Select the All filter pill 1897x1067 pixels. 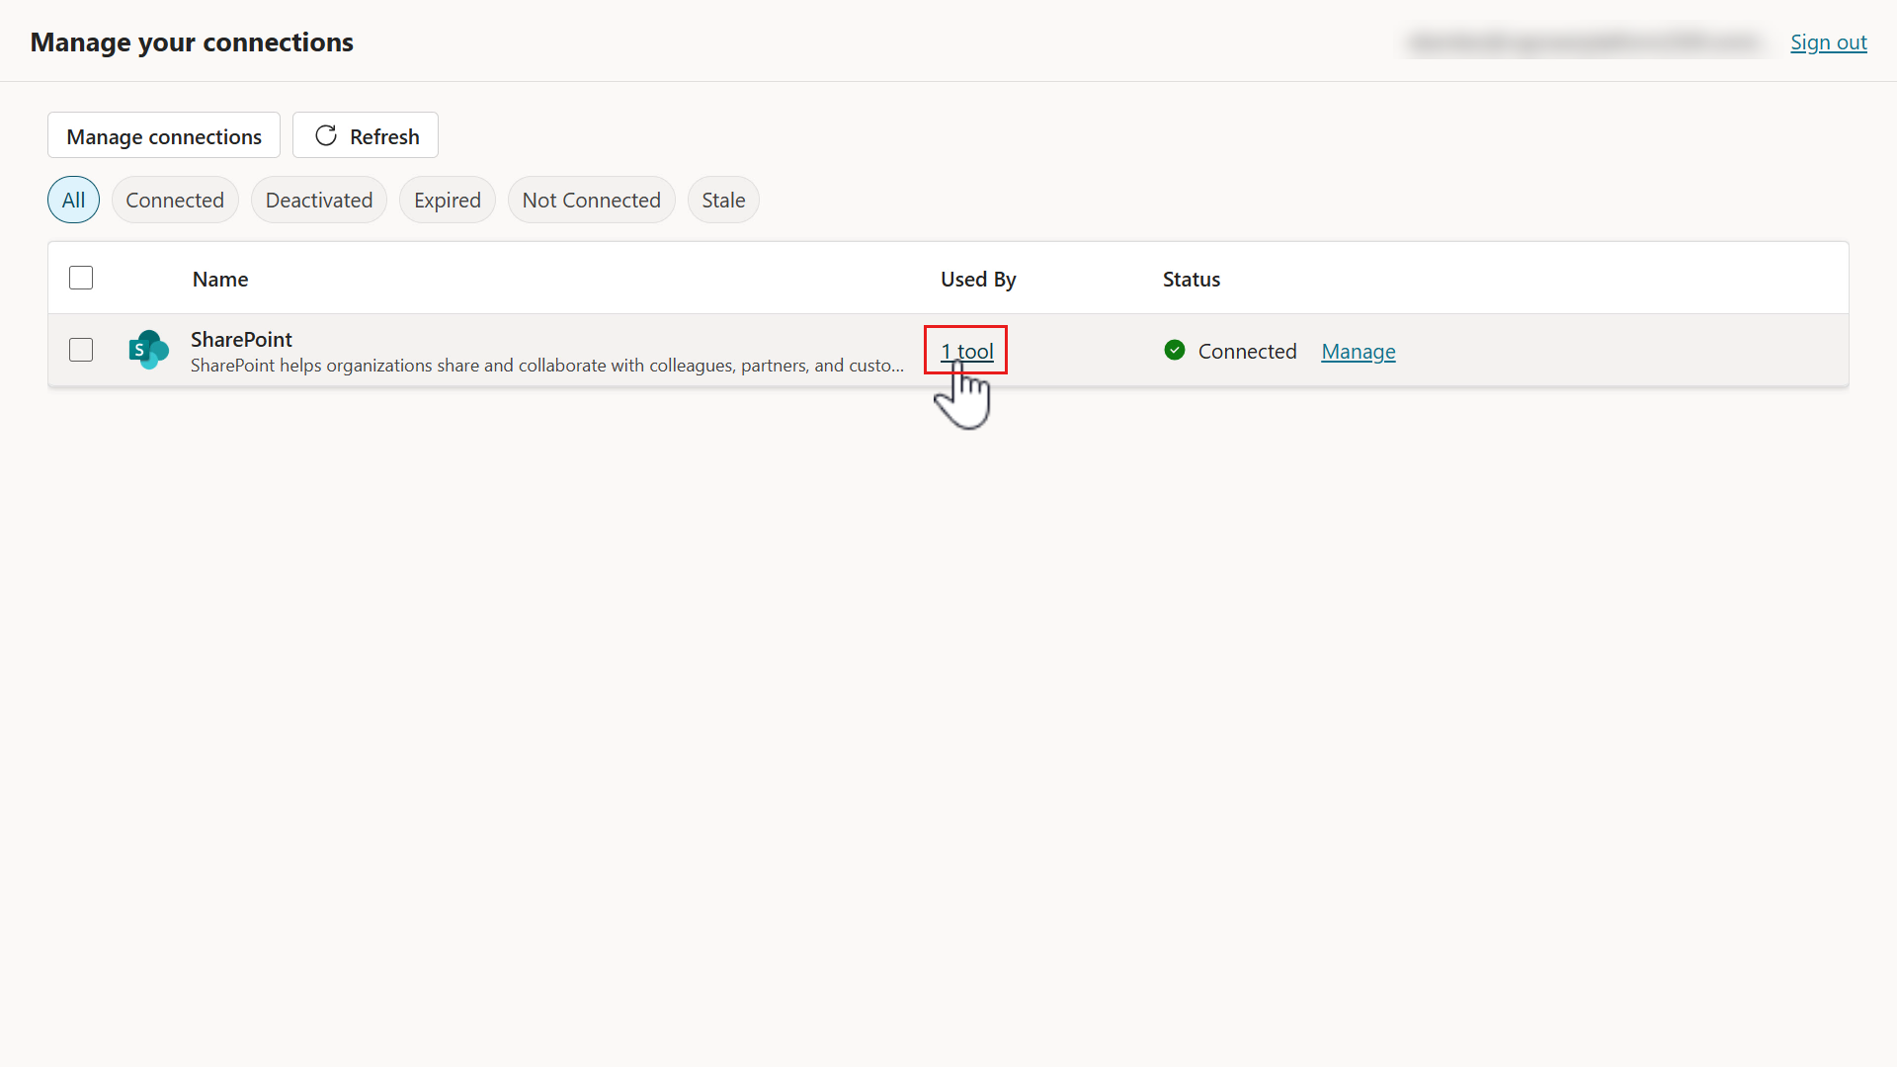[x=73, y=200]
